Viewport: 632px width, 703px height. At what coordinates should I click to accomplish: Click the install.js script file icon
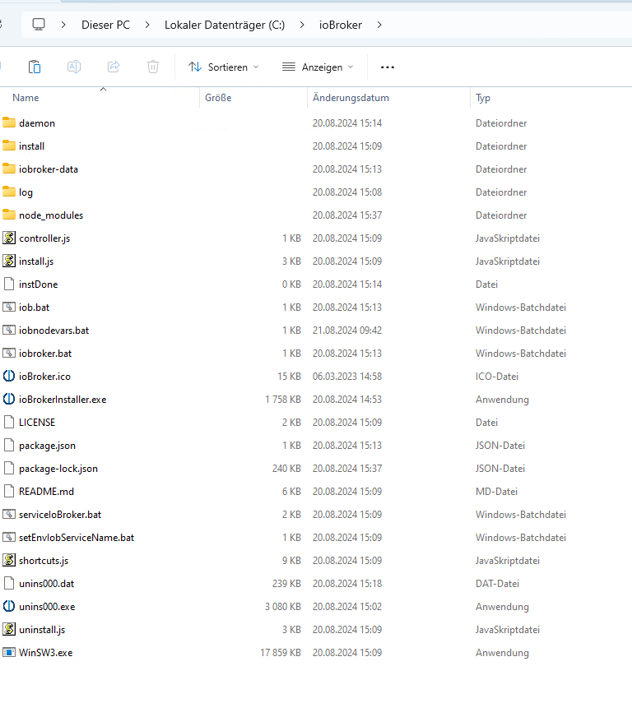click(x=9, y=261)
